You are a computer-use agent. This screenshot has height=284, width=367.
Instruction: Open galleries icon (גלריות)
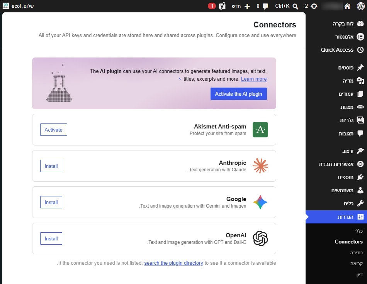click(x=360, y=120)
